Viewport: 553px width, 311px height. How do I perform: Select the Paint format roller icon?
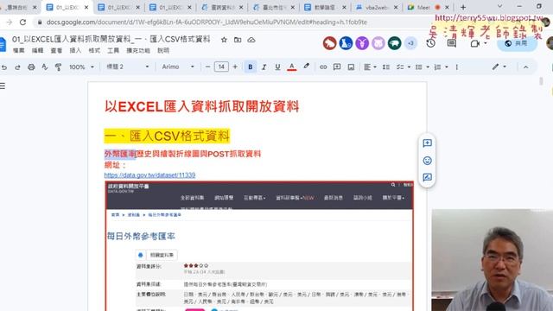[58, 67]
